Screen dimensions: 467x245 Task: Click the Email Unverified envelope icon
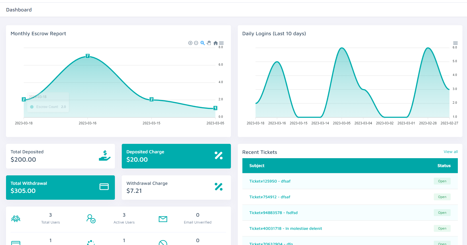(163, 219)
